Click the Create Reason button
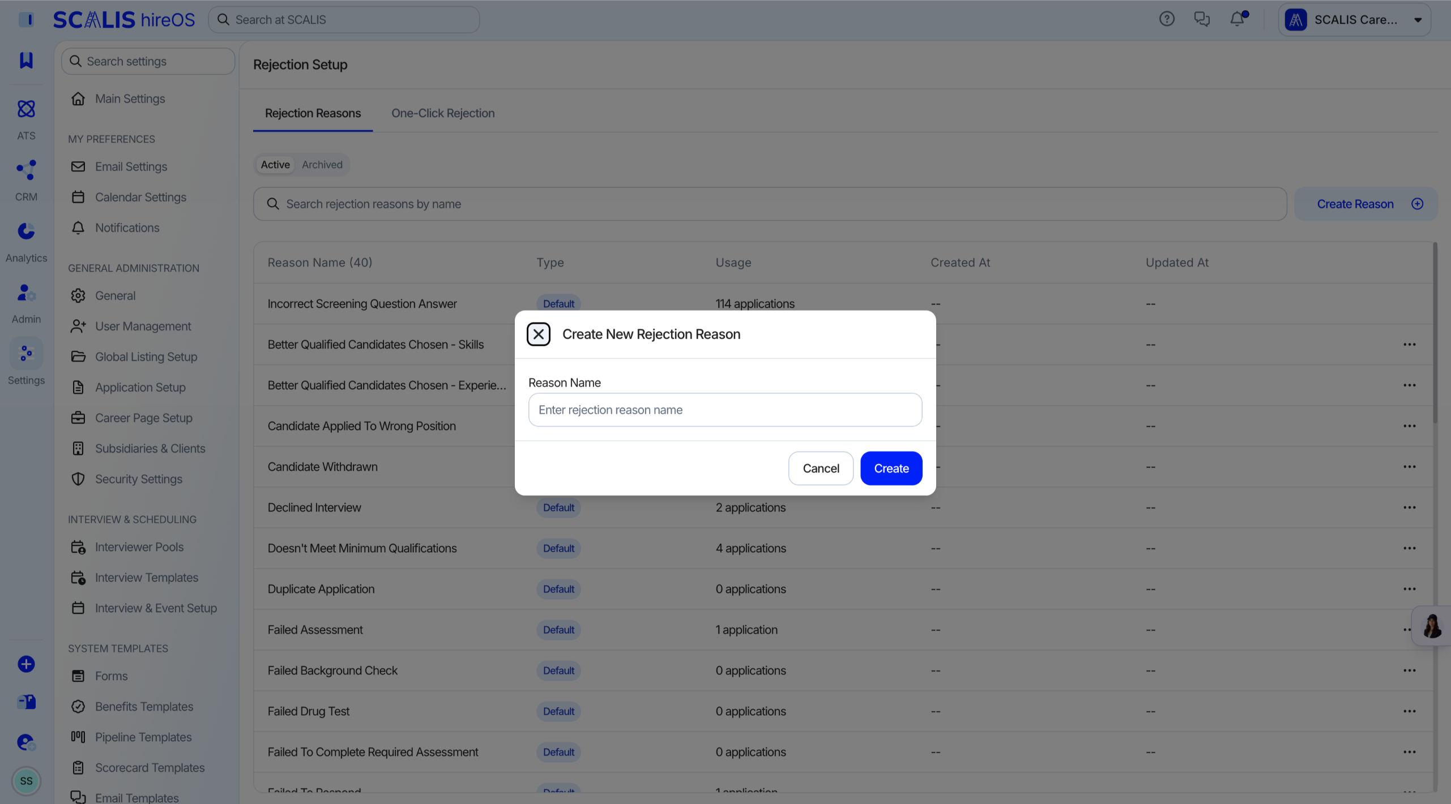The height and width of the screenshot is (804, 1451). (1366, 204)
